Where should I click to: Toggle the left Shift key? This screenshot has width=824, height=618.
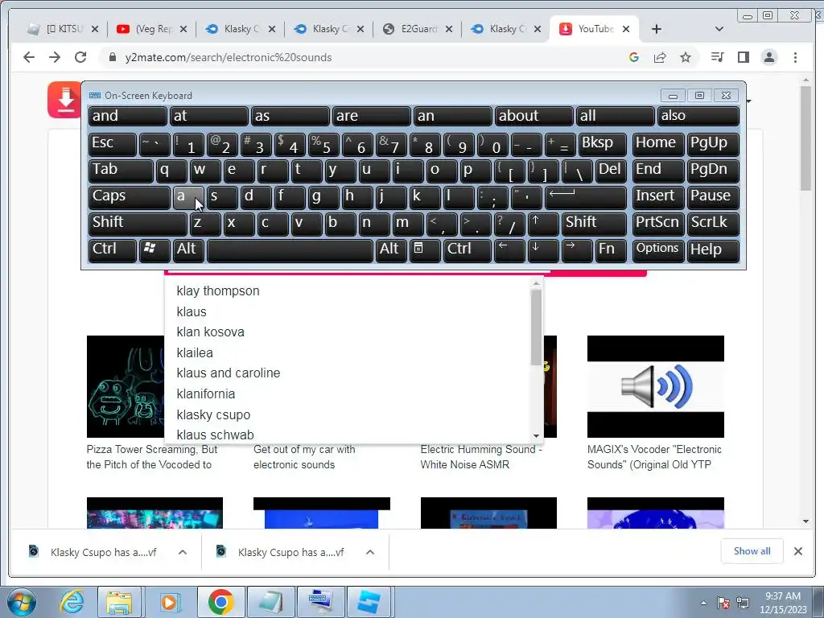pyautogui.click(x=137, y=224)
